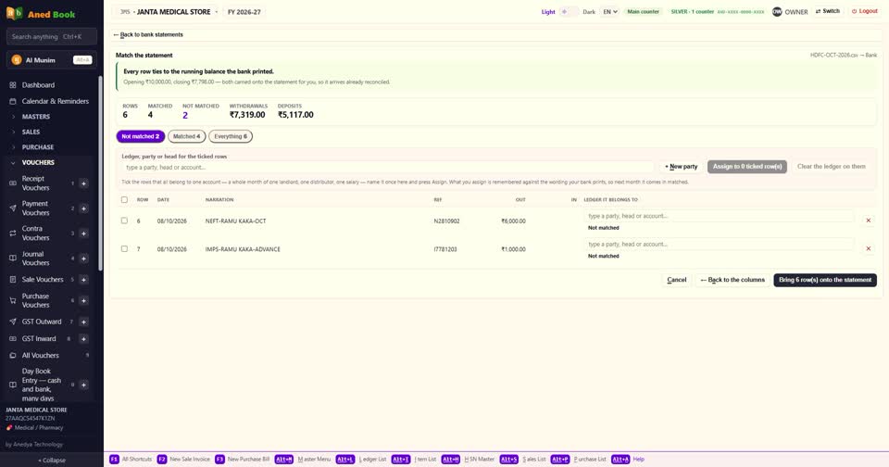889x467 pixels.
Task: Open All Shortcuts with F1 item
Action: point(131,459)
